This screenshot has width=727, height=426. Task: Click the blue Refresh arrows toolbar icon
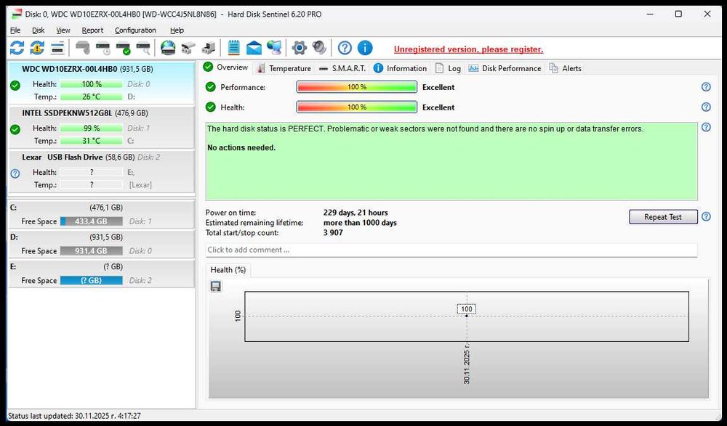coord(17,48)
